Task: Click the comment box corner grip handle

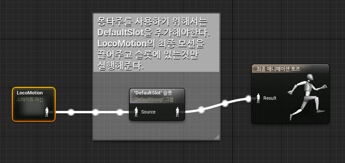Action: [217, 137]
